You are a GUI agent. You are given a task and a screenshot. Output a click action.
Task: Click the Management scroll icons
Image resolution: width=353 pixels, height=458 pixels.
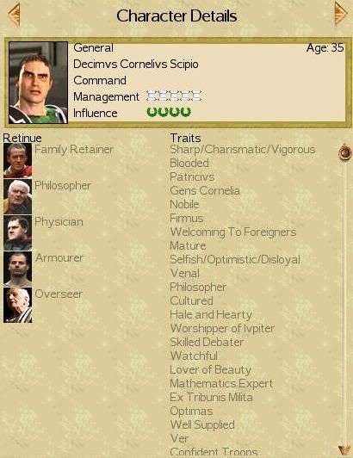tap(174, 96)
